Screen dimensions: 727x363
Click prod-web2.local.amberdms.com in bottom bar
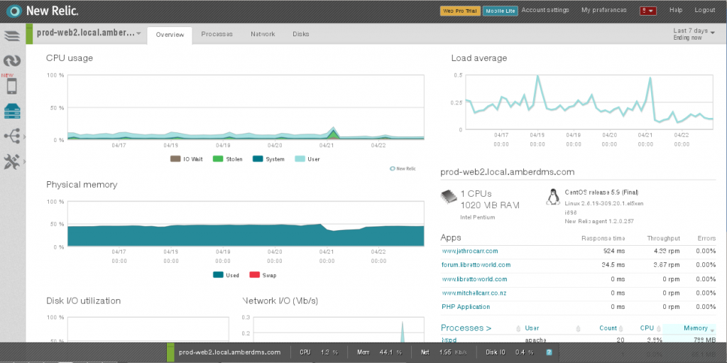[x=229, y=352]
